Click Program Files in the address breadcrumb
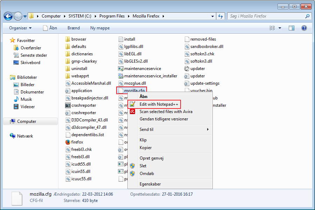Viewport: 315px width, 210px height. [x=112, y=16]
